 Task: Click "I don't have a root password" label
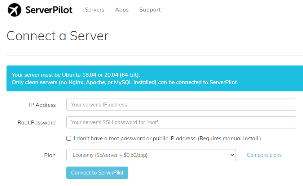[x=135, y=139]
